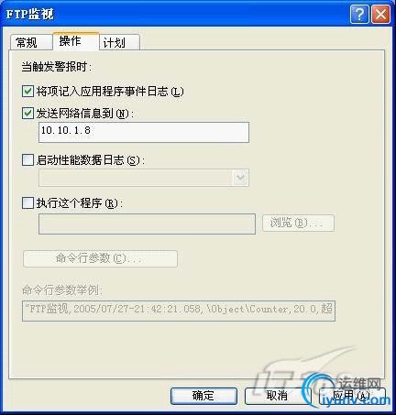Open 命令行参数 command line arguments button
The image size is (396, 415).
(x=100, y=258)
